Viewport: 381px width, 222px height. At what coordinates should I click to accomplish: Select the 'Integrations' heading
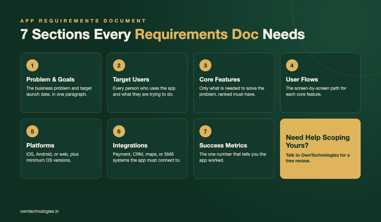(130, 145)
